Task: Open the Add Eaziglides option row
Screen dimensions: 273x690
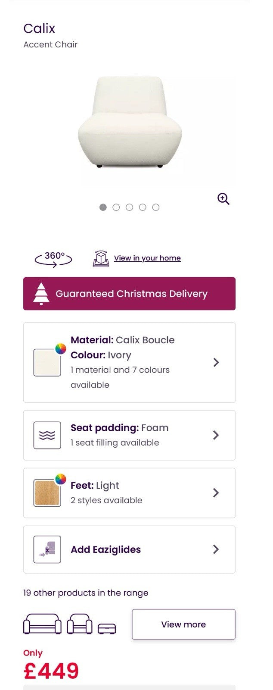Action: (x=129, y=549)
